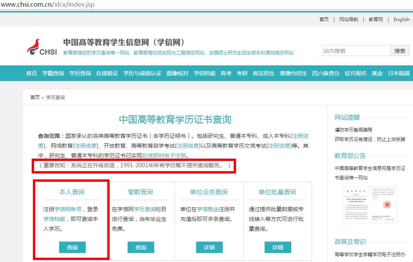Click the 详细 button under 单位会员查询
The image size is (413, 262).
pos(209,247)
